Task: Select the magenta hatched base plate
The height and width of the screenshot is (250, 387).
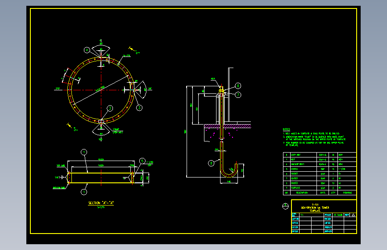Action: 228,126
